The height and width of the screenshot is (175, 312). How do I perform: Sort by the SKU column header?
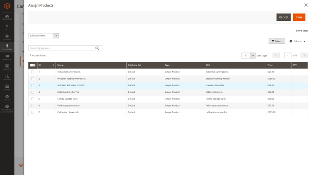click(235, 65)
